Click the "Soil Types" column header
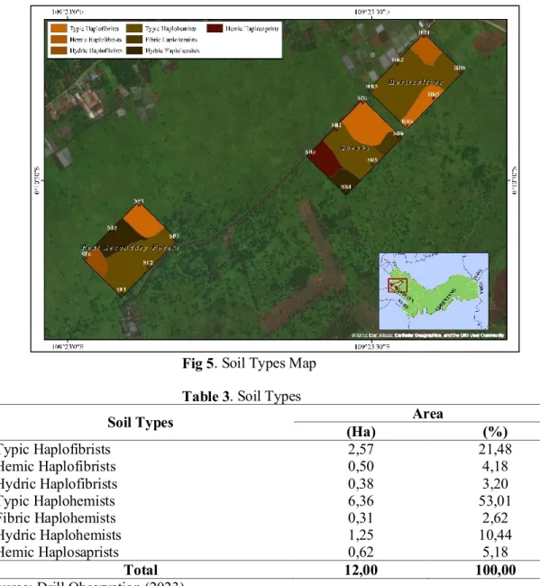The image size is (540, 586). [141, 422]
